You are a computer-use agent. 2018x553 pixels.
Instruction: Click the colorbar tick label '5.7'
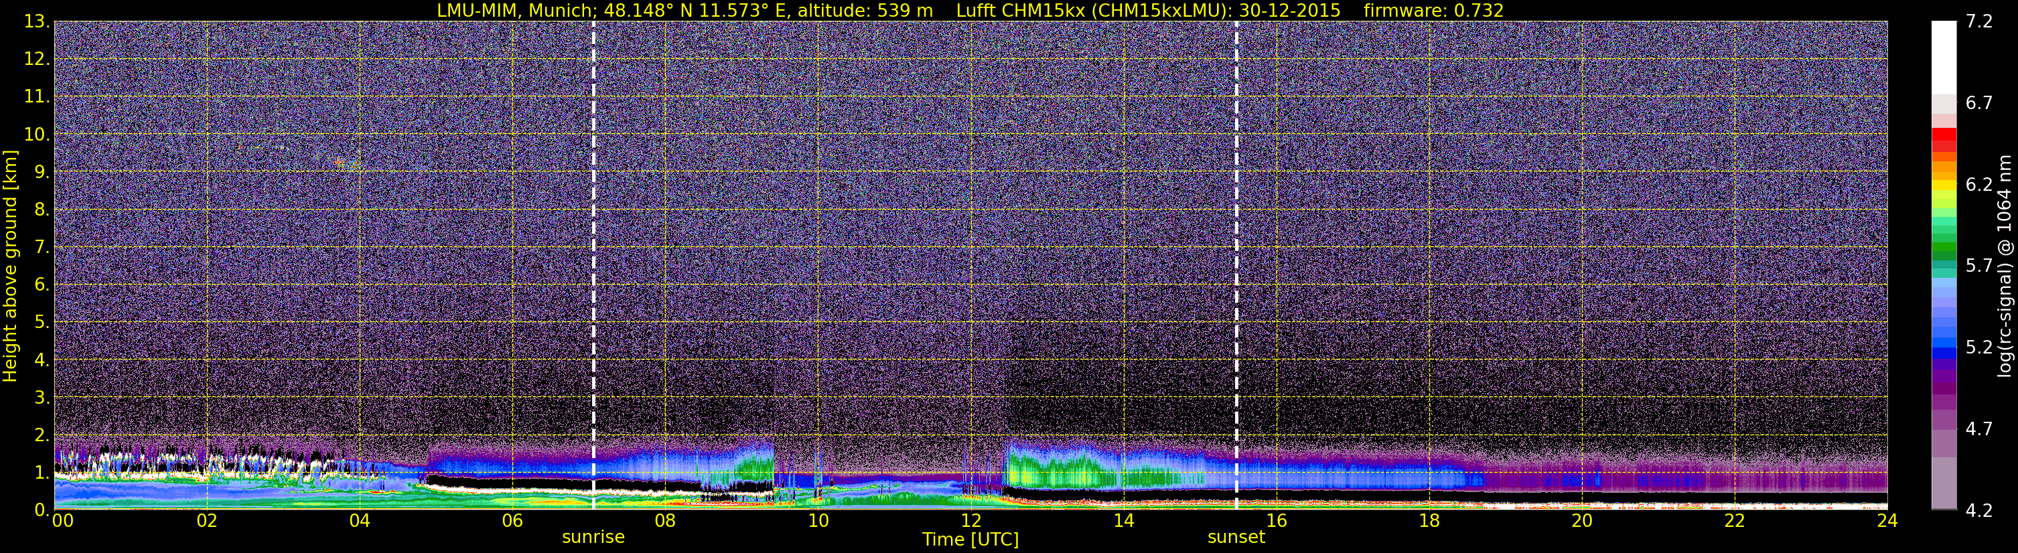pos(1979,266)
